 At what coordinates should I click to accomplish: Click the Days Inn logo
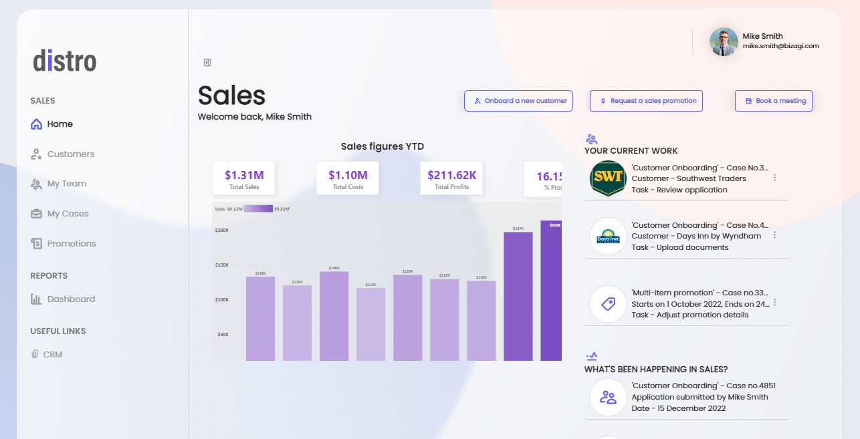[608, 236]
